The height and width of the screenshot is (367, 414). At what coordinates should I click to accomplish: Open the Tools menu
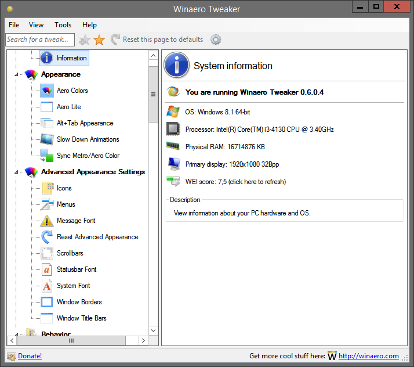(x=63, y=25)
